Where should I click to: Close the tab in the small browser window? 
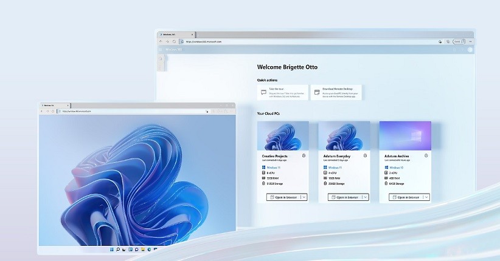pyautogui.click(x=68, y=106)
